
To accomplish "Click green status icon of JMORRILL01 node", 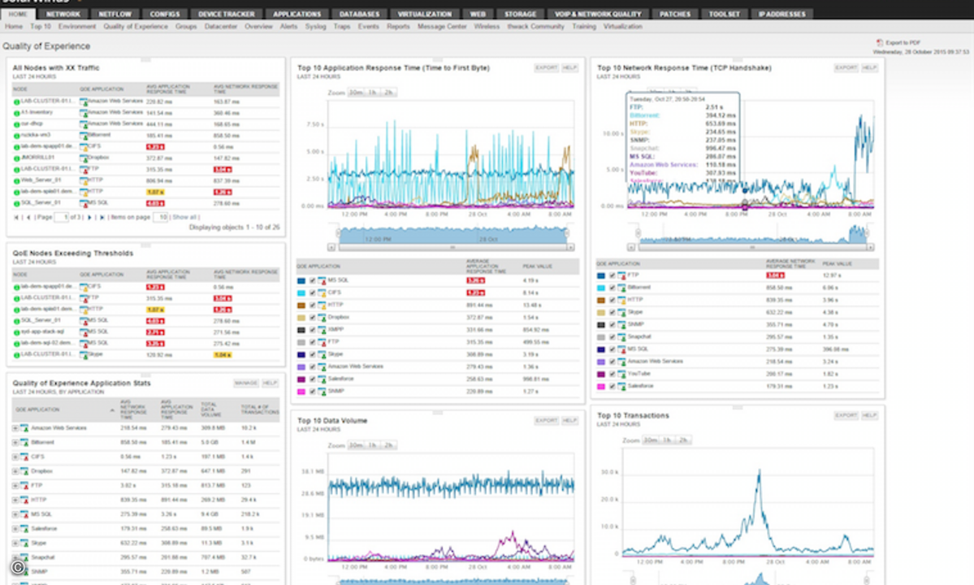I will (17, 158).
